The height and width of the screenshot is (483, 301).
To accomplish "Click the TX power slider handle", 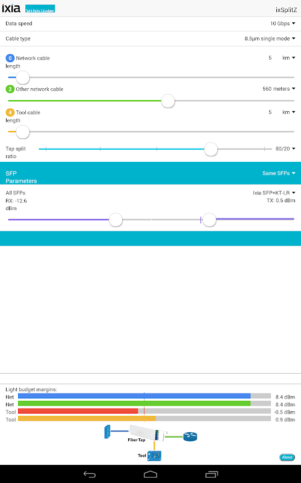I will pyautogui.click(x=209, y=220).
